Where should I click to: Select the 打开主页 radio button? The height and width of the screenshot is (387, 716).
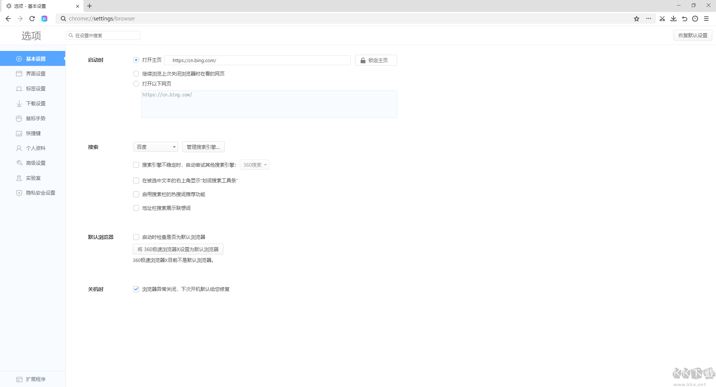pyautogui.click(x=136, y=60)
